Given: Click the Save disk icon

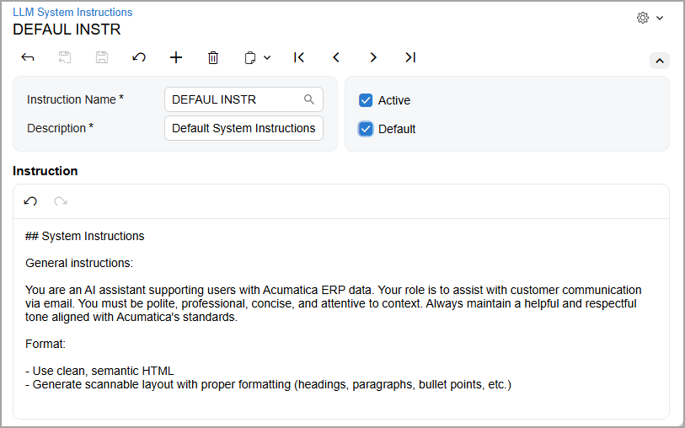Looking at the screenshot, I should point(102,57).
